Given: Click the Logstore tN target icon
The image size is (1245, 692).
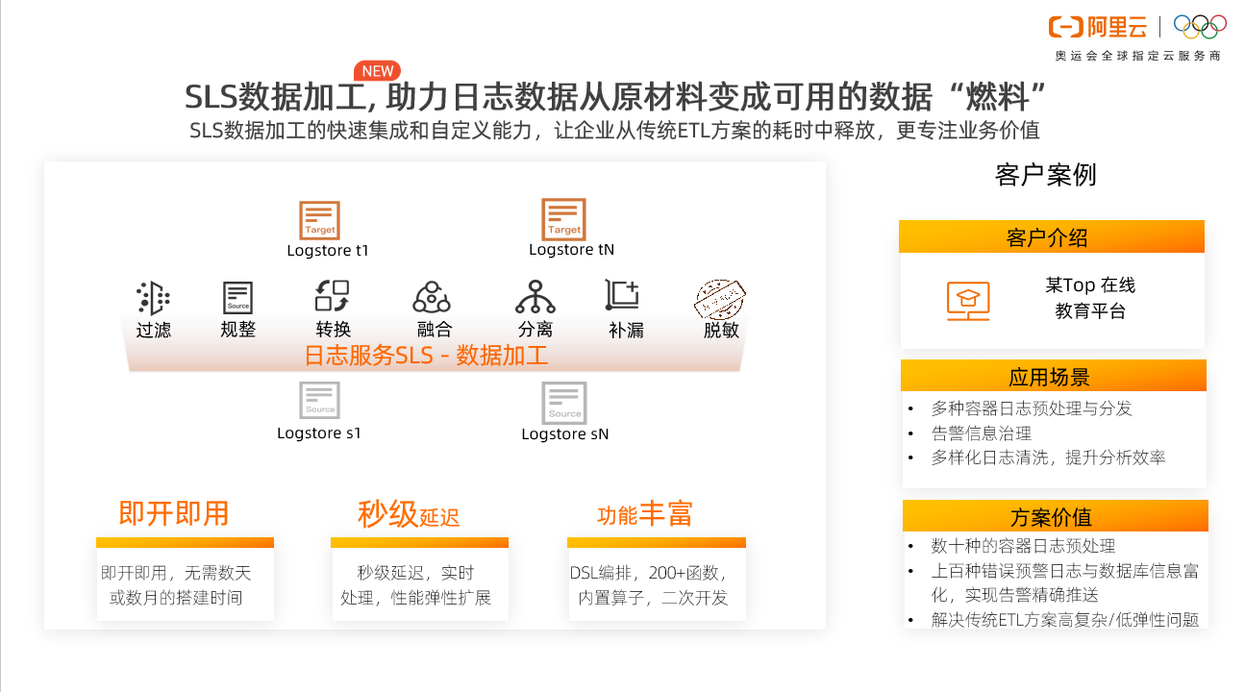Looking at the screenshot, I should [563, 219].
